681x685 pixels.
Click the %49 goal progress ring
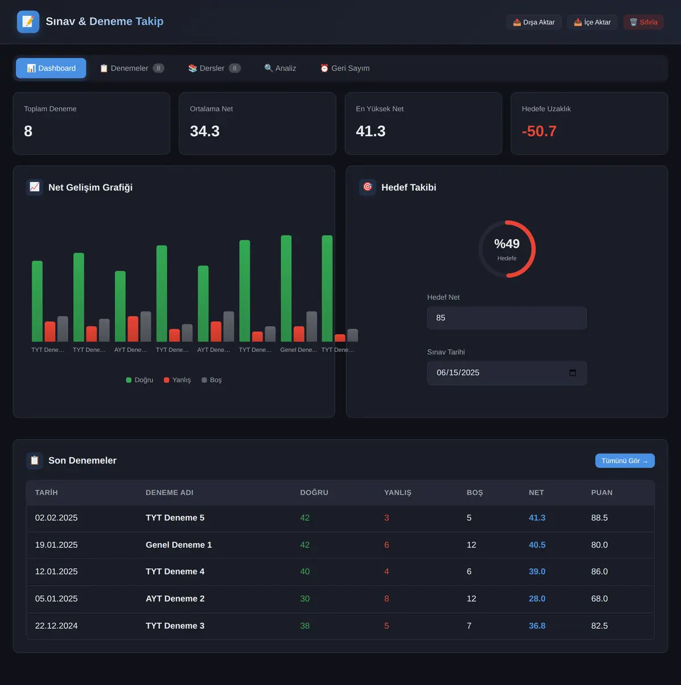(507, 249)
